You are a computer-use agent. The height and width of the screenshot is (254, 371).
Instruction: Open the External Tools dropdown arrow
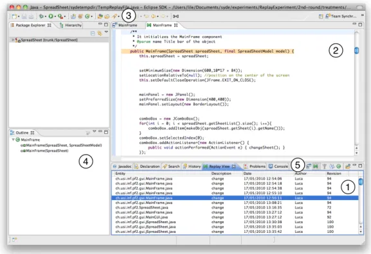pyautogui.click(x=64, y=17)
